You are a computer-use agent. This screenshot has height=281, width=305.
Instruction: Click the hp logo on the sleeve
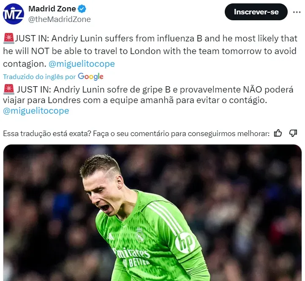[x=185, y=243]
